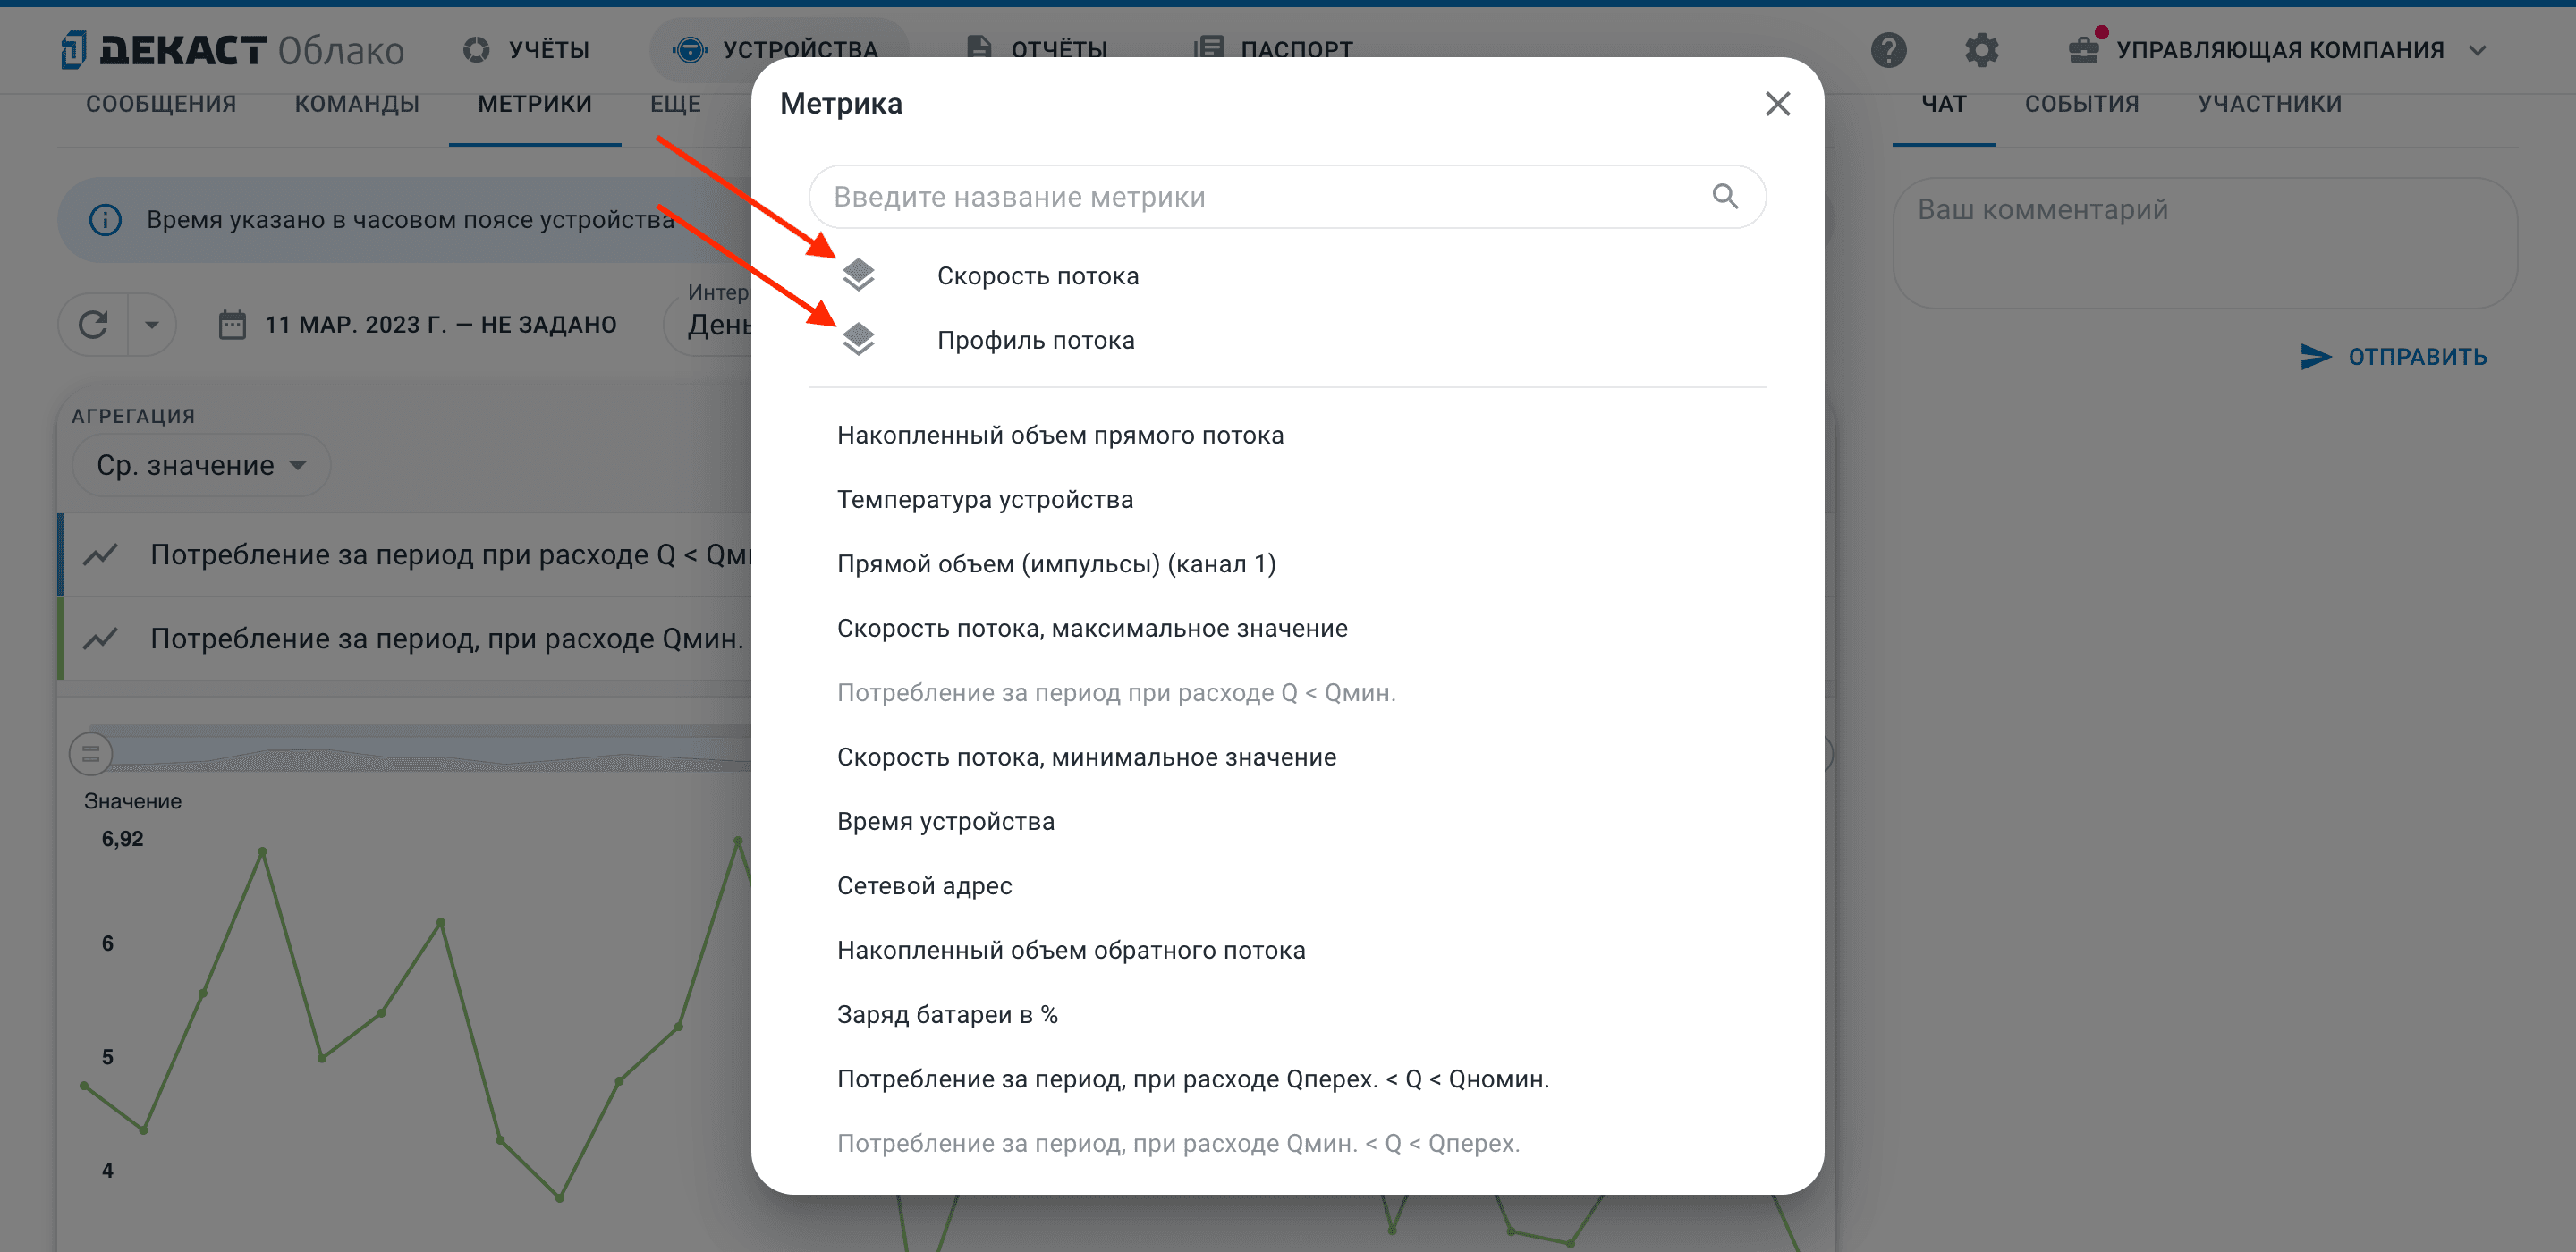Click the refresh icon button
Screen dimensions: 2576x1252
coord(93,324)
